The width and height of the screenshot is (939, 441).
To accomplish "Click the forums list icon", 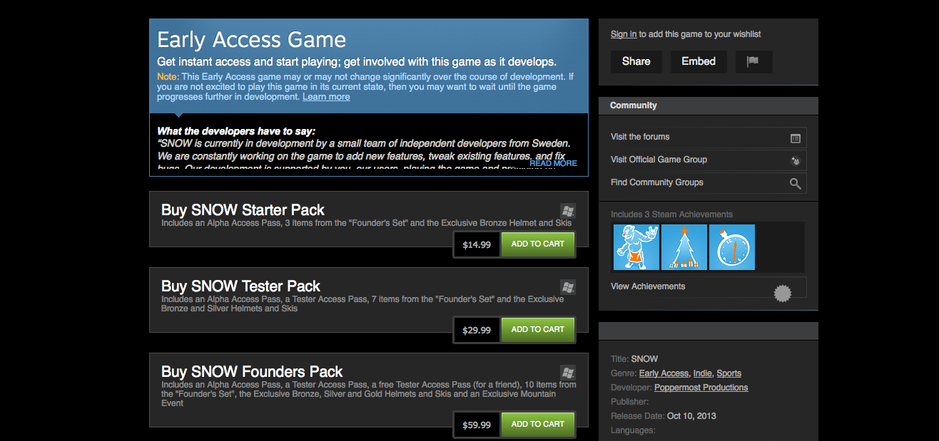I will point(796,138).
